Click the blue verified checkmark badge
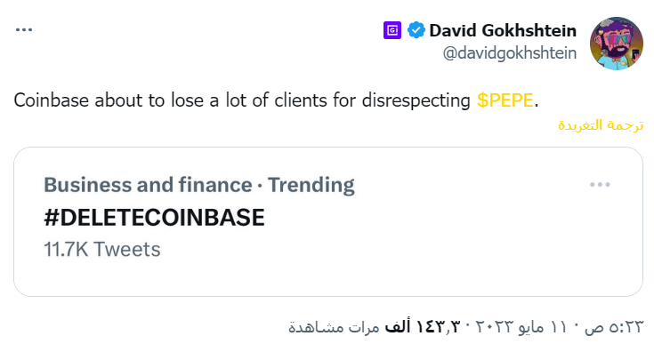The height and width of the screenshot is (352, 654). 416,30
